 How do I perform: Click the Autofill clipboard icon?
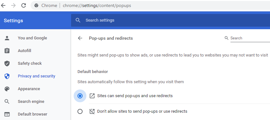[x=7, y=51]
